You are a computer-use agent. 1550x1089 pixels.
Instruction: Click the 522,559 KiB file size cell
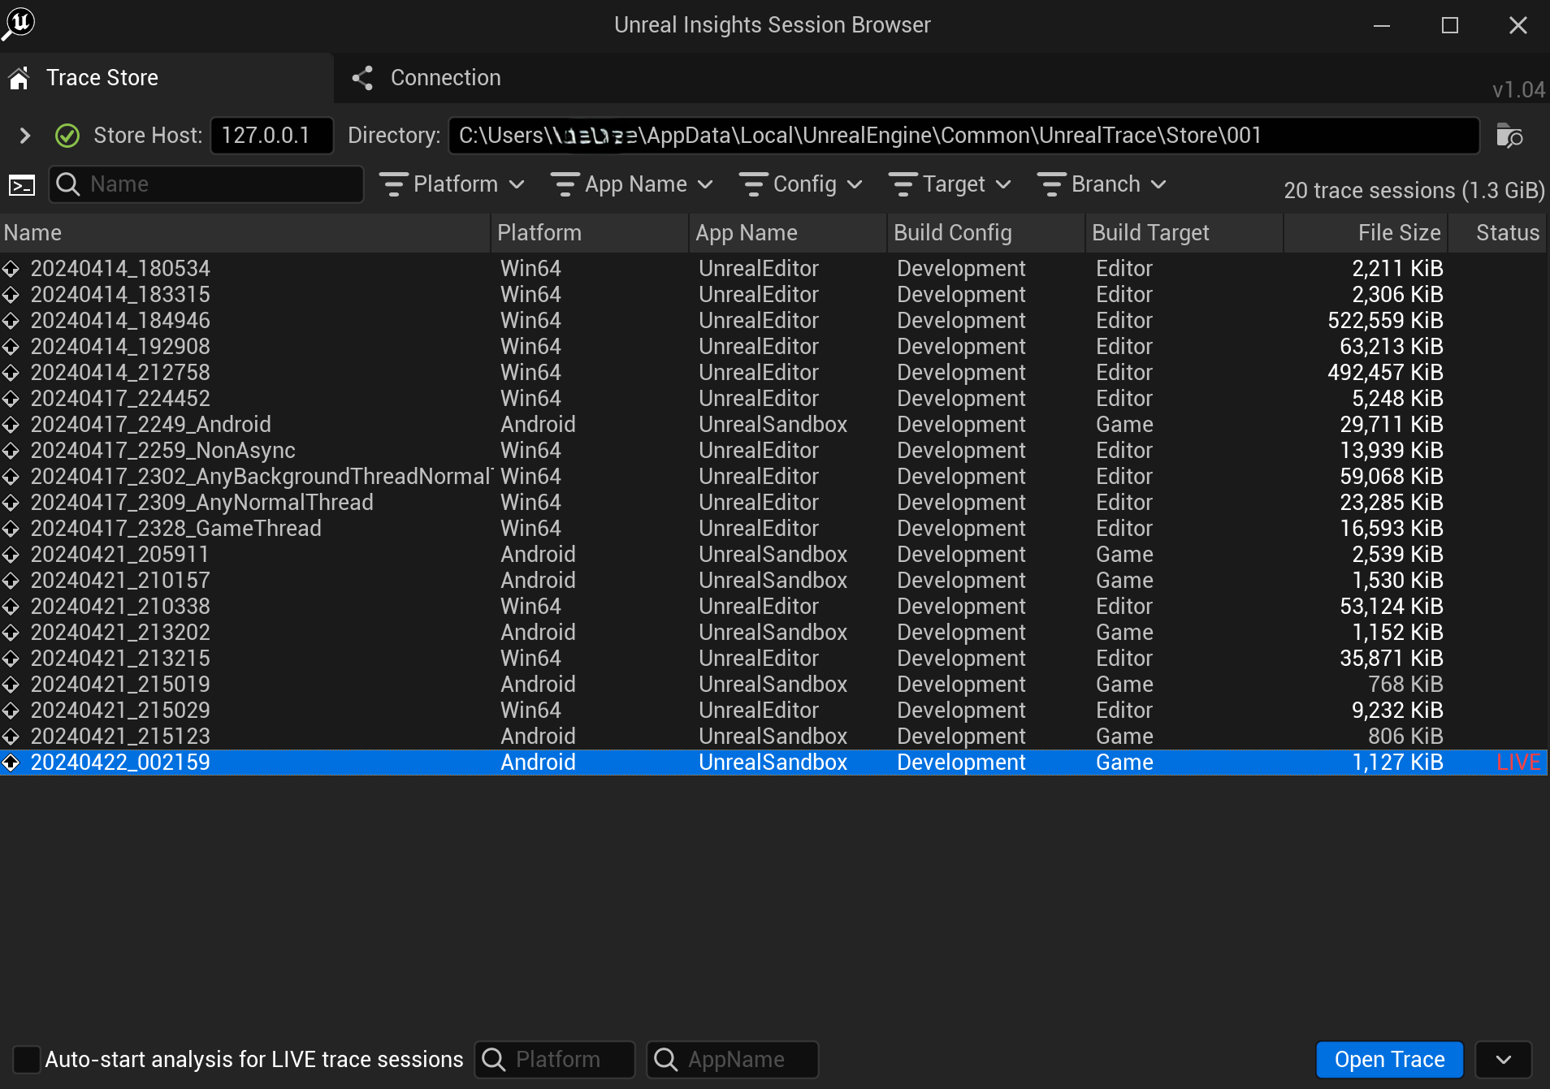(x=1385, y=321)
